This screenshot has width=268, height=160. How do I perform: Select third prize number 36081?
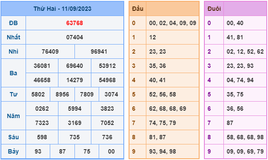pos(42,66)
